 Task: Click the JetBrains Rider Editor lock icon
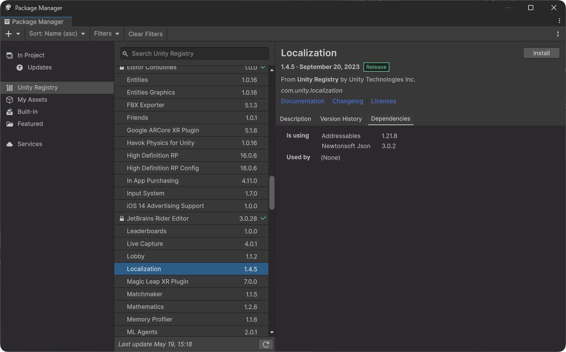click(x=122, y=219)
